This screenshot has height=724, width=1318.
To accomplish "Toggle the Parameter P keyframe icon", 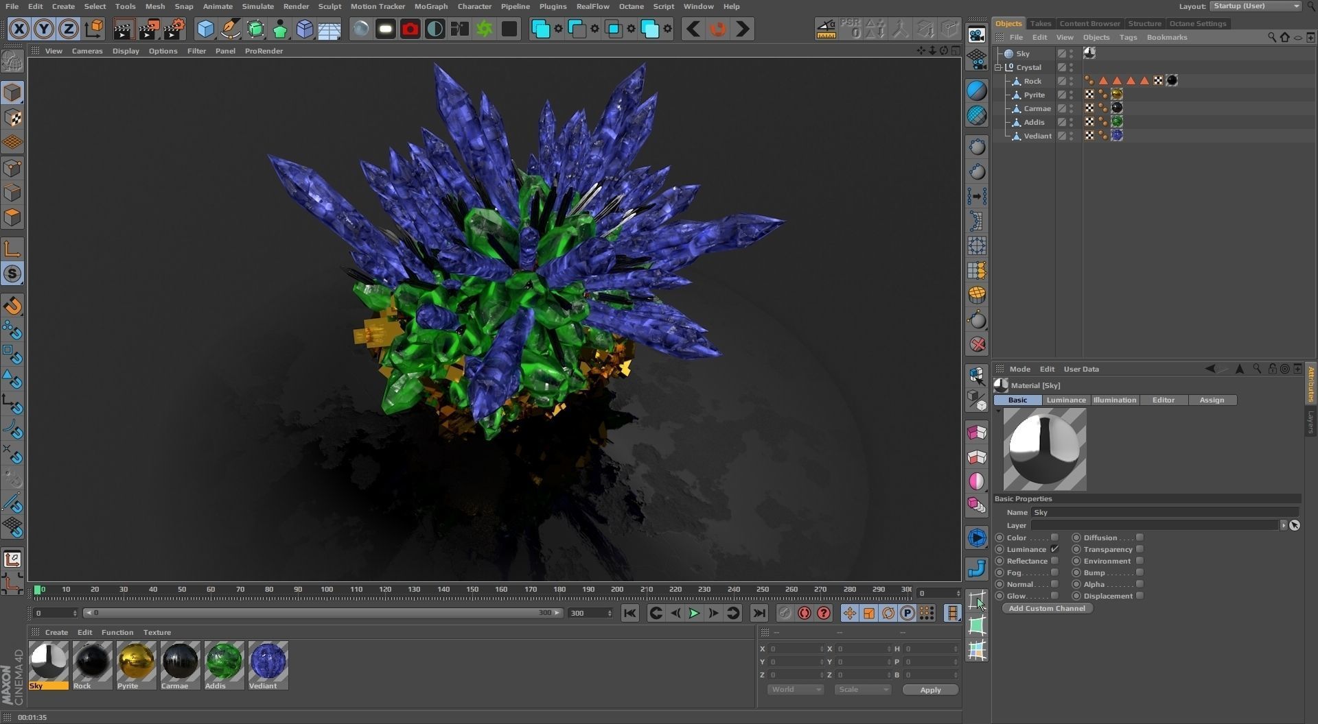I will [907, 613].
